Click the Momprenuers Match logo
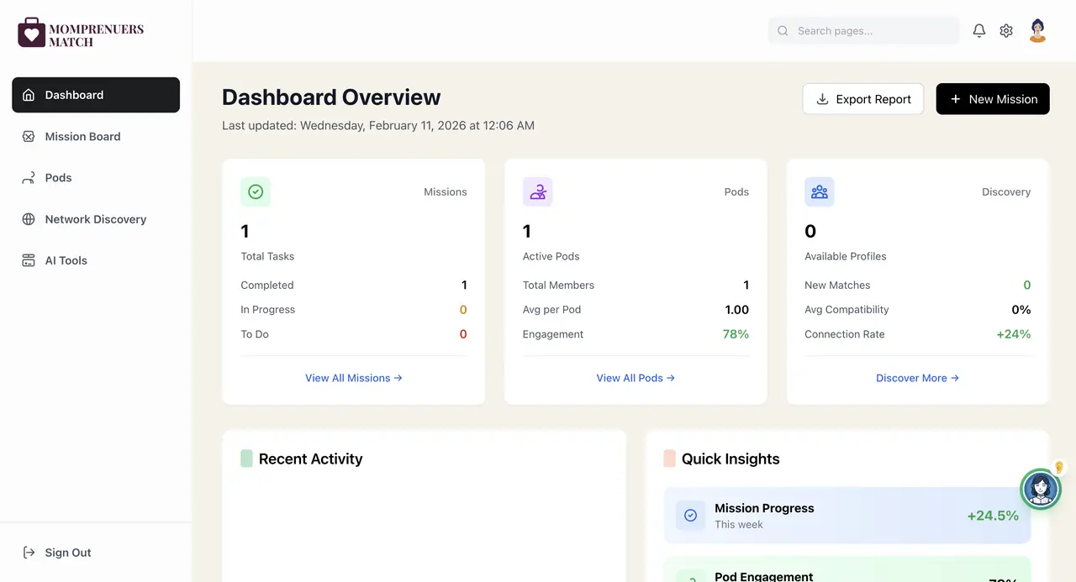The height and width of the screenshot is (582, 1076). [81, 34]
